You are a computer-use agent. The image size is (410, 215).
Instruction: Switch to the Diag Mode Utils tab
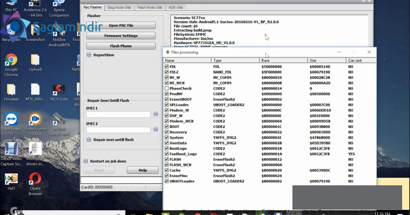click(119, 8)
